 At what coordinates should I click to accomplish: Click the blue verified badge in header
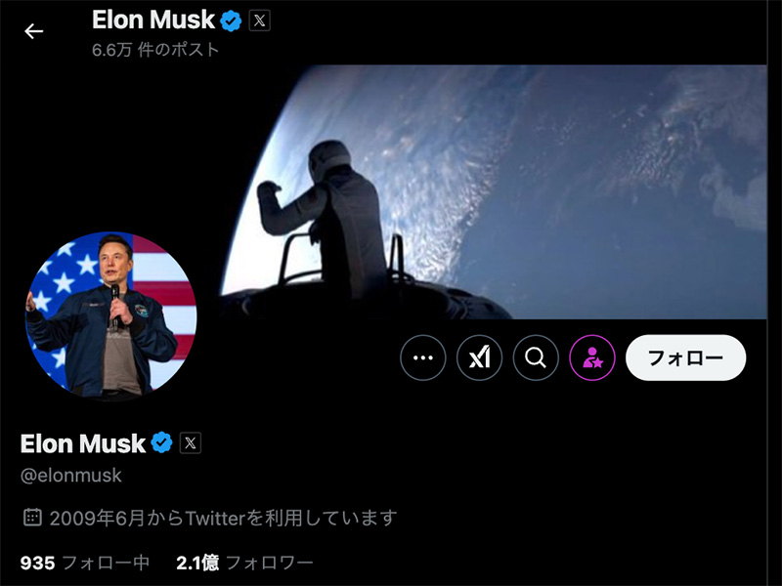pyautogui.click(x=231, y=21)
